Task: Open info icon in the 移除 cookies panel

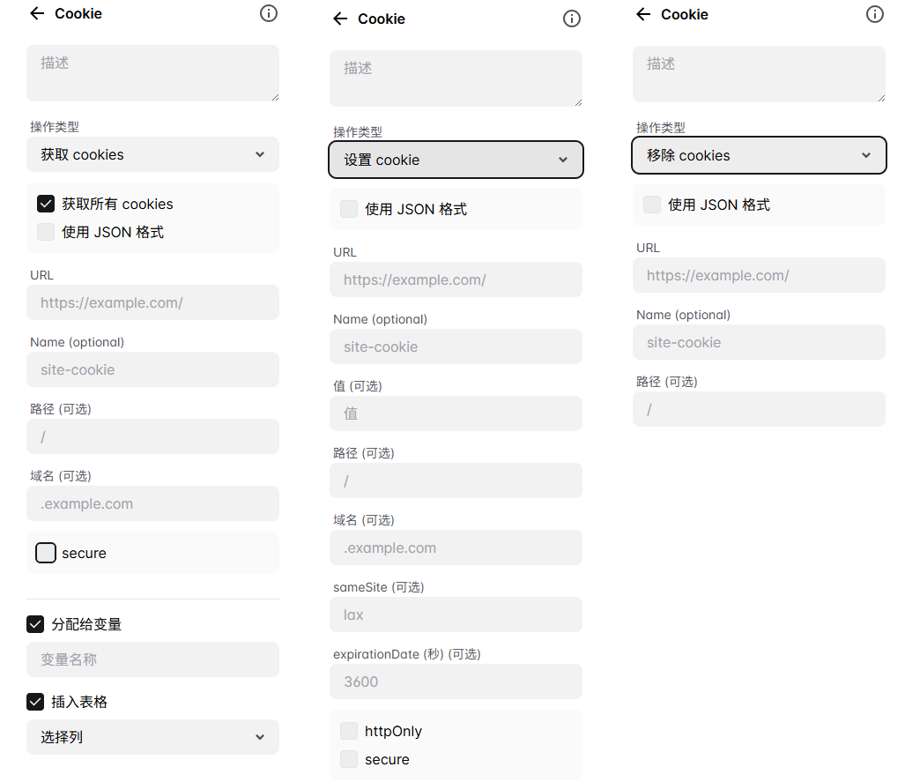Action: (875, 14)
